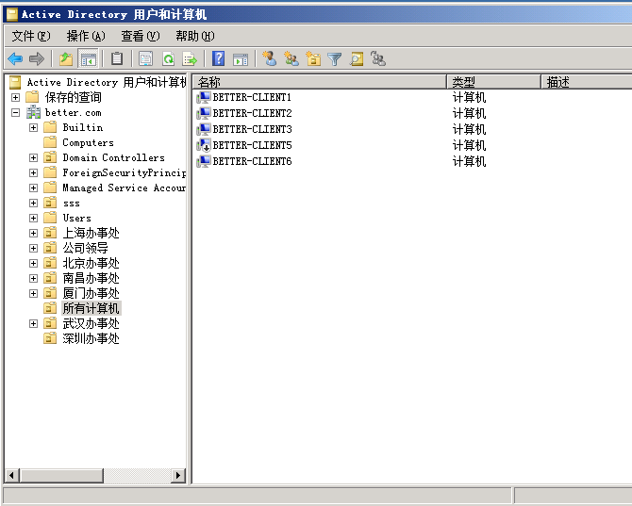The width and height of the screenshot is (632, 506).
Task: Open the 操作(A) menu
Action: click(x=86, y=36)
